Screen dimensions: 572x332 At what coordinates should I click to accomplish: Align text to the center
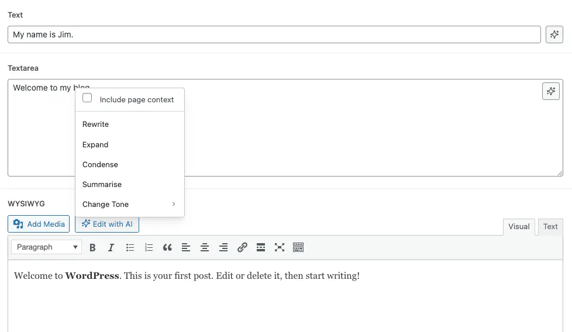coord(205,247)
